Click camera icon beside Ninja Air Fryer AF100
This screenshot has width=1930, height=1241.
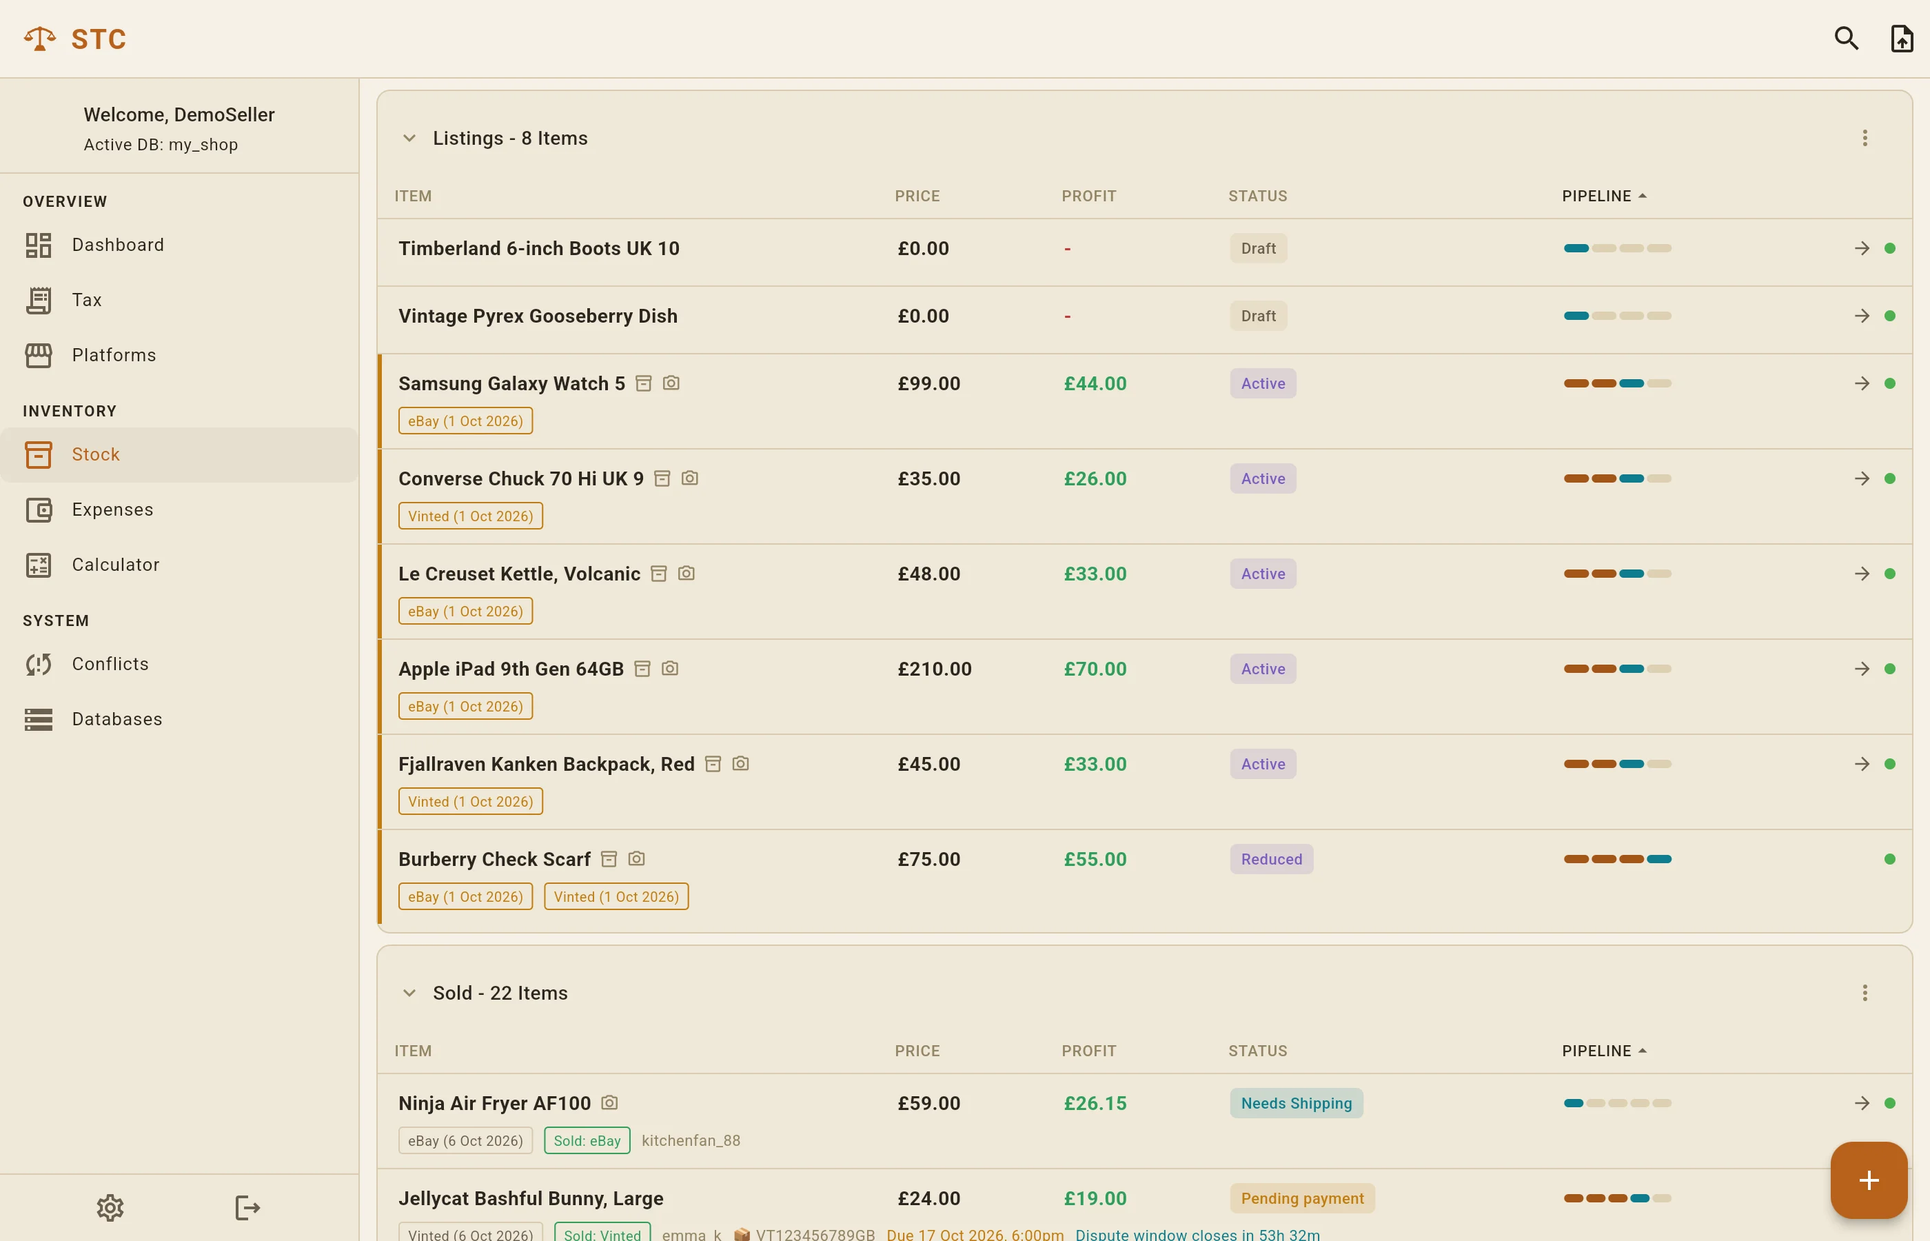point(610,1102)
